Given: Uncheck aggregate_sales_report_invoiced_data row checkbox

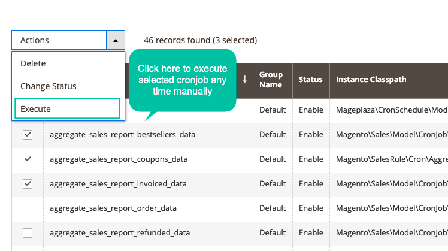Looking at the screenshot, I should pyautogui.click(x=28, y=184).
